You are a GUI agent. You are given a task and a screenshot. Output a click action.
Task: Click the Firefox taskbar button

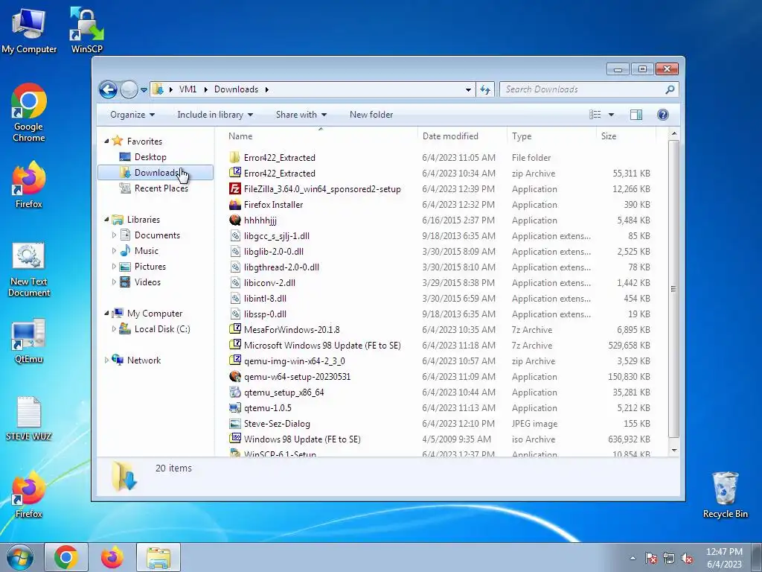click(x=112, y=557)
